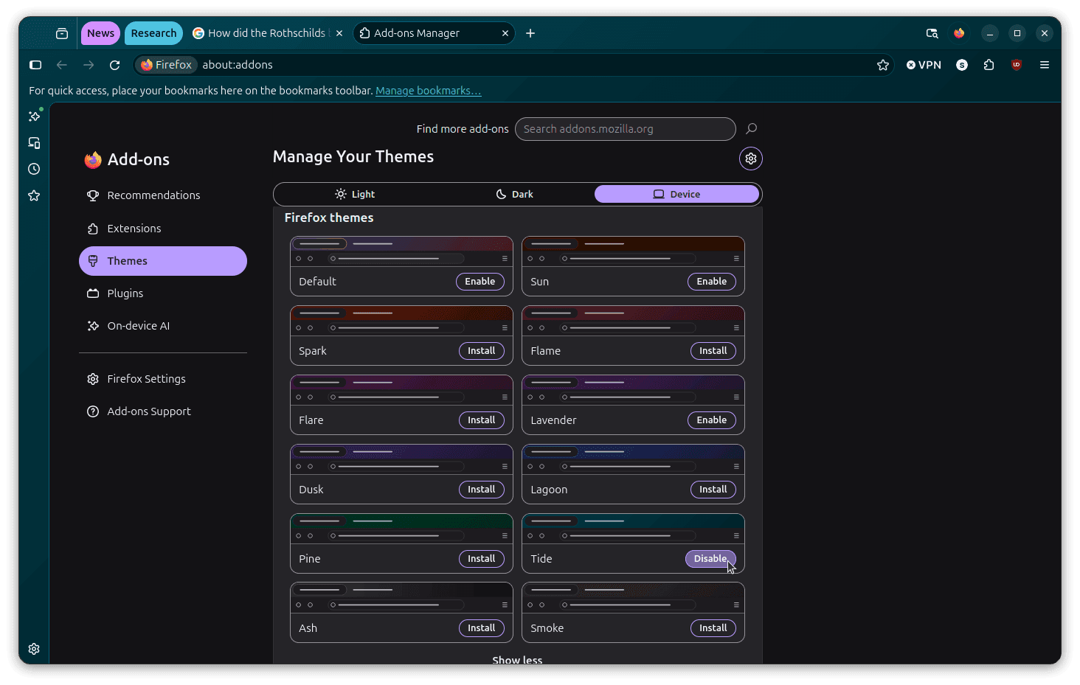Screen dimensions: 1080x685
Task: Open the add-on tools gear menu
Action: click(x=751, y=159)
